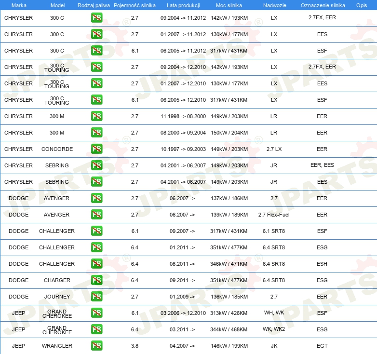
Task: Click the fuel icon in the SEBRING EER, EES row
Action: (x=96, y=165)
